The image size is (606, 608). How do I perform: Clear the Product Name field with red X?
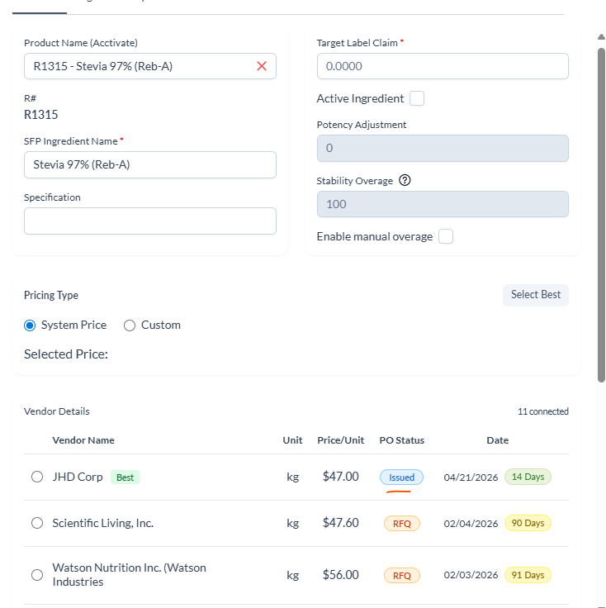coord(262,66)
